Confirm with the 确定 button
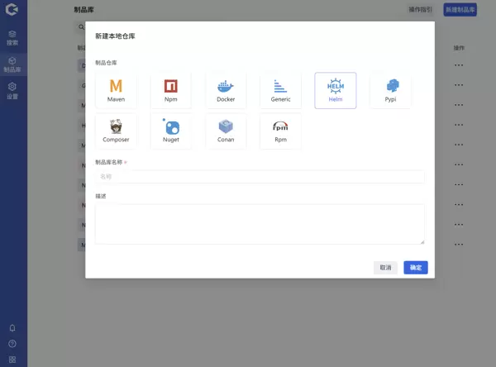Screen dimensions: 496x367 [415, 268]
